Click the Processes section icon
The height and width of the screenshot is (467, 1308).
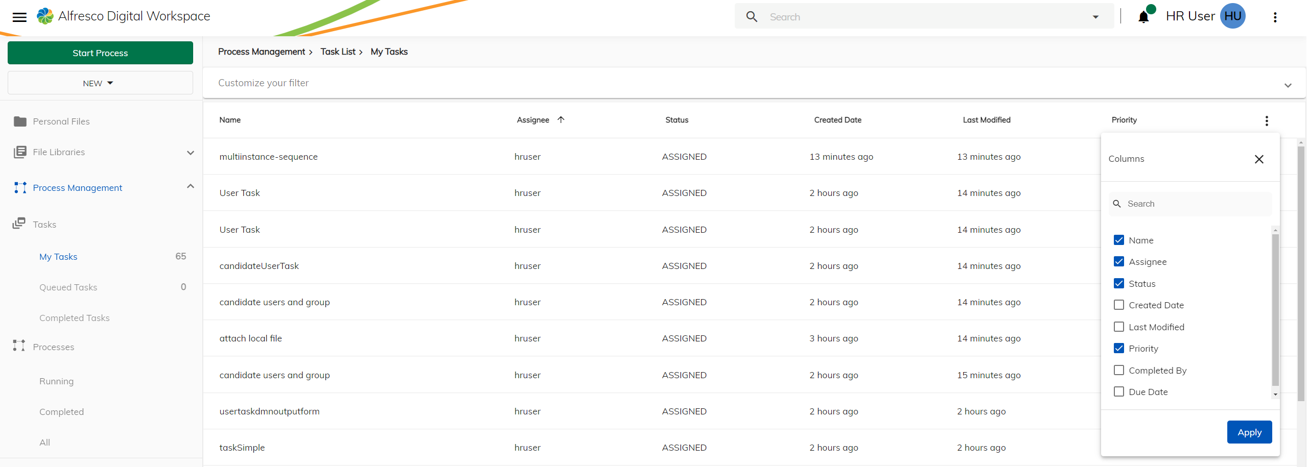pyautogui.click(x=19, y=346)
